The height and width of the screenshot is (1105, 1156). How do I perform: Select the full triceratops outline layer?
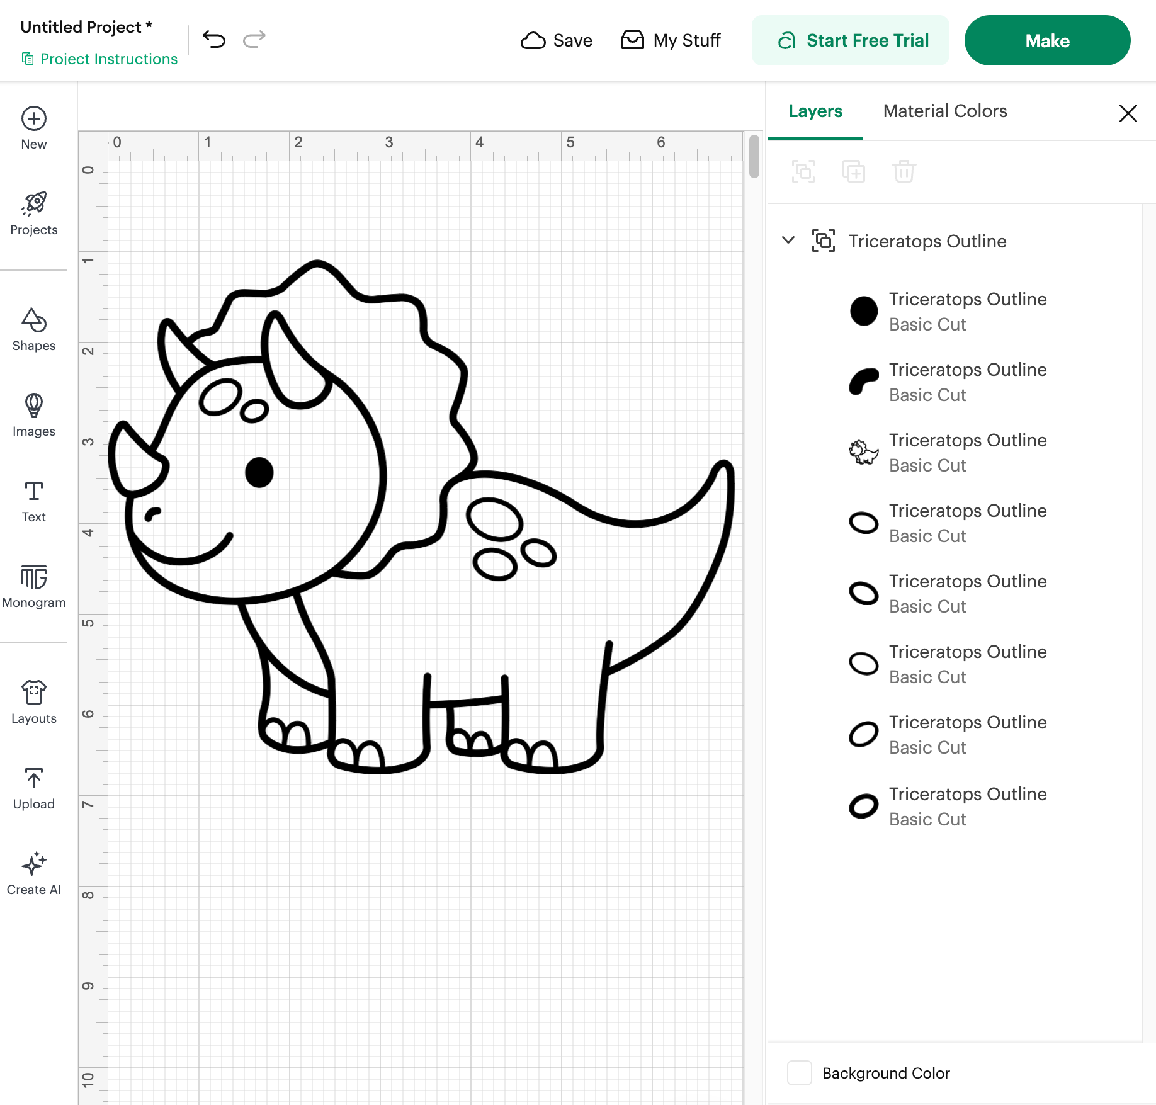coord(864,452)
